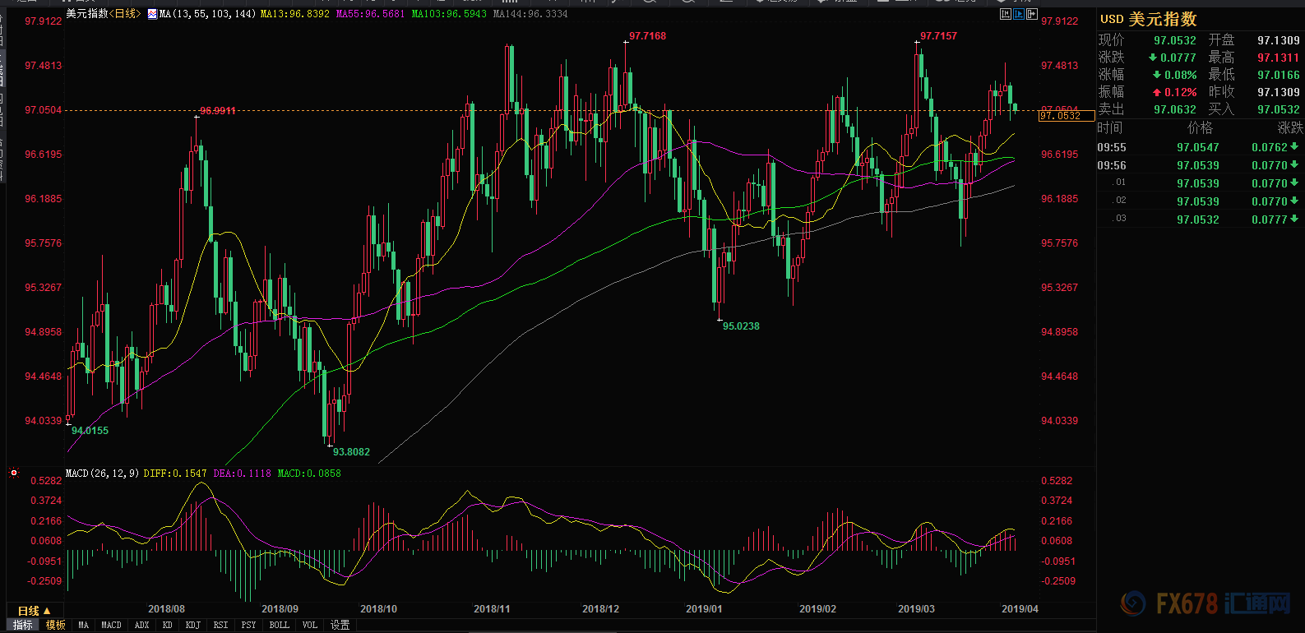Viewport: 1305px width, 633px height.
Task: Click the MA(13,55,103,144) parameters label
Action: [207, 14]
